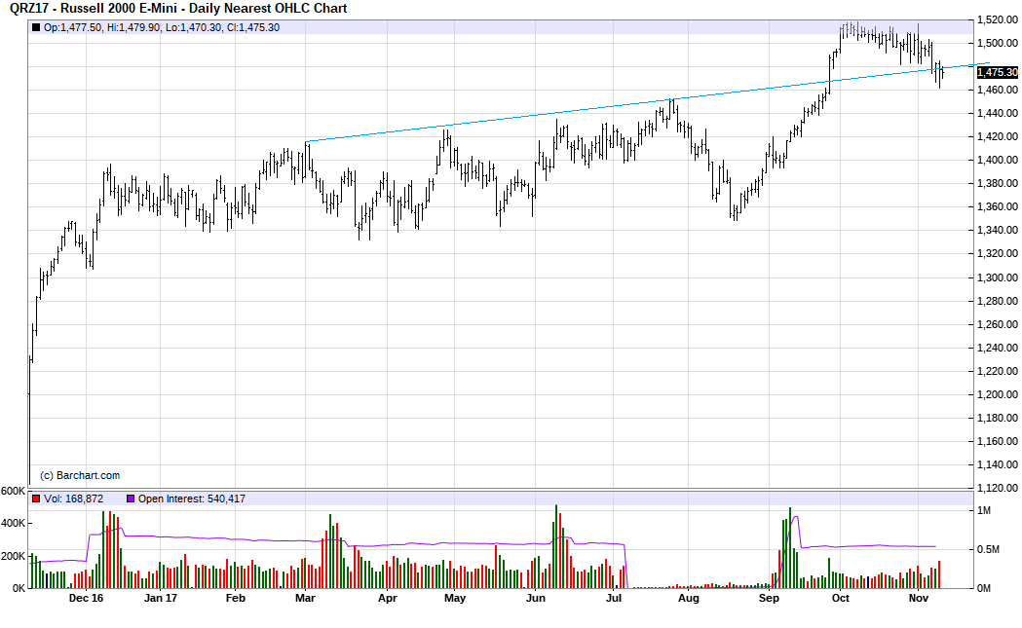The image size is (1022, 628).
Task: Click the 1,520.00 price axis label
Action: [998, 20]
